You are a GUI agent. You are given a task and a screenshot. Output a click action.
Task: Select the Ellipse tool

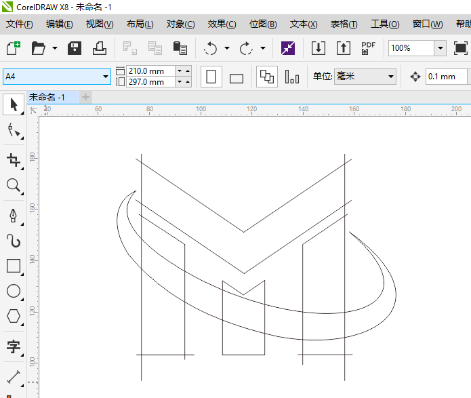click(x=14, y=291)
